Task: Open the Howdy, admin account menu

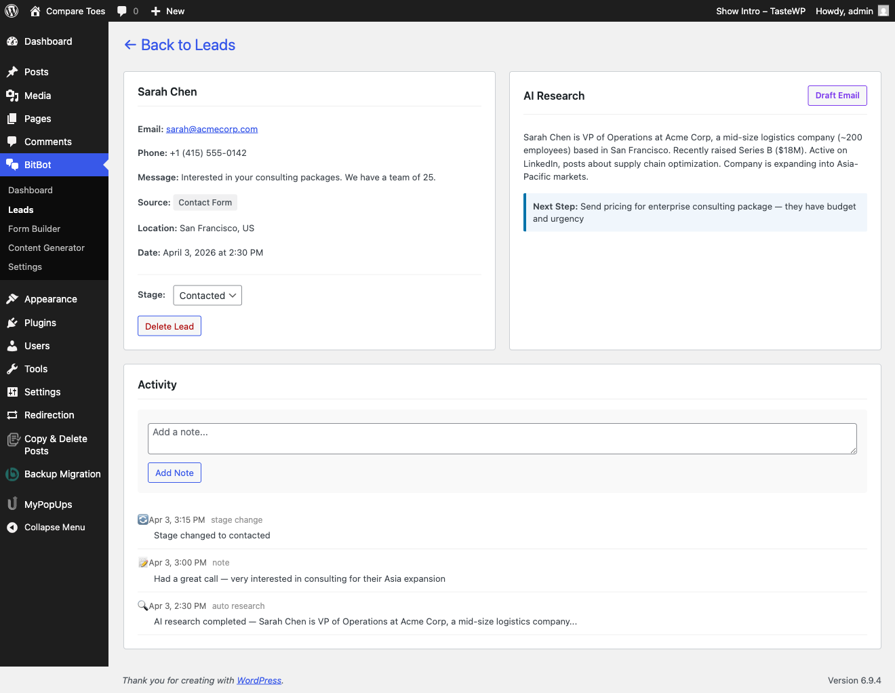Action: (x=843, y=11)
